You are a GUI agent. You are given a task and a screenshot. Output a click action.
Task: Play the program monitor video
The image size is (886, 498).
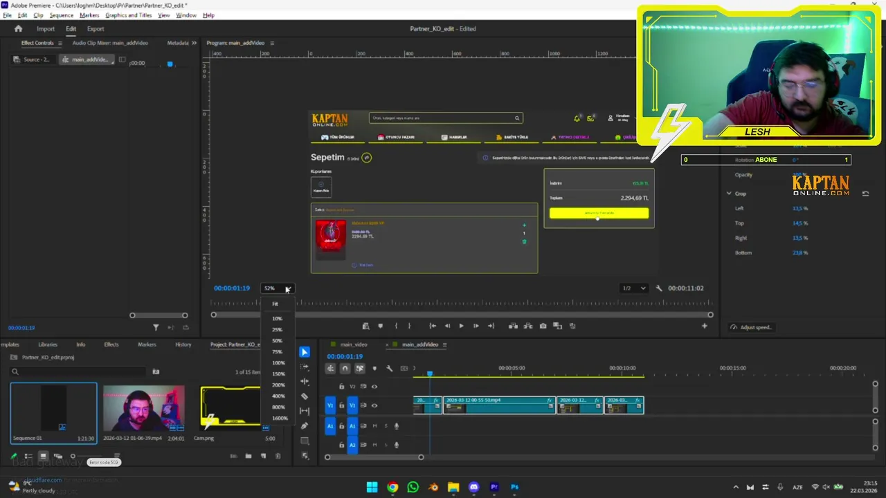[x=461, y=326]
